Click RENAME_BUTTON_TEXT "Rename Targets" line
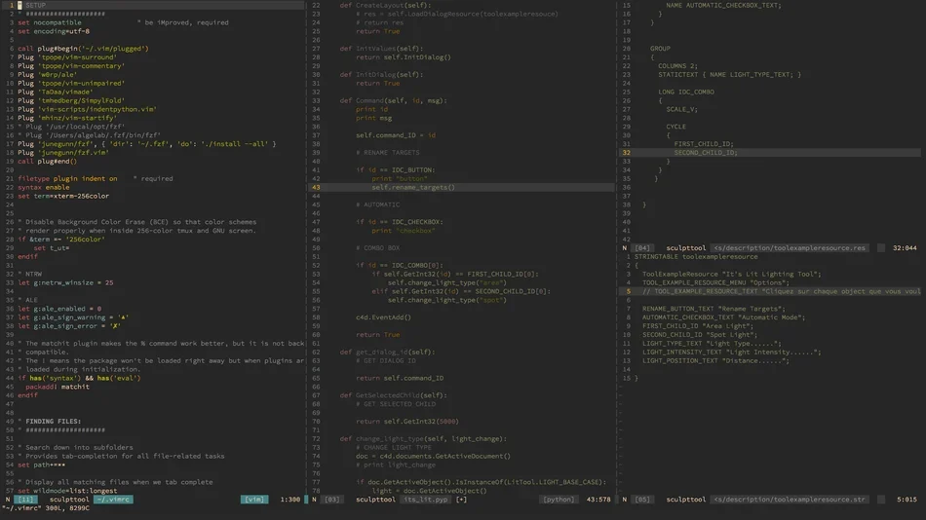The width and height of the screenshot is (926, 520). pyautogui.click(x=714, y=309)
